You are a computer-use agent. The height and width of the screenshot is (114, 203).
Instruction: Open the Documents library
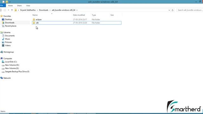10,36
